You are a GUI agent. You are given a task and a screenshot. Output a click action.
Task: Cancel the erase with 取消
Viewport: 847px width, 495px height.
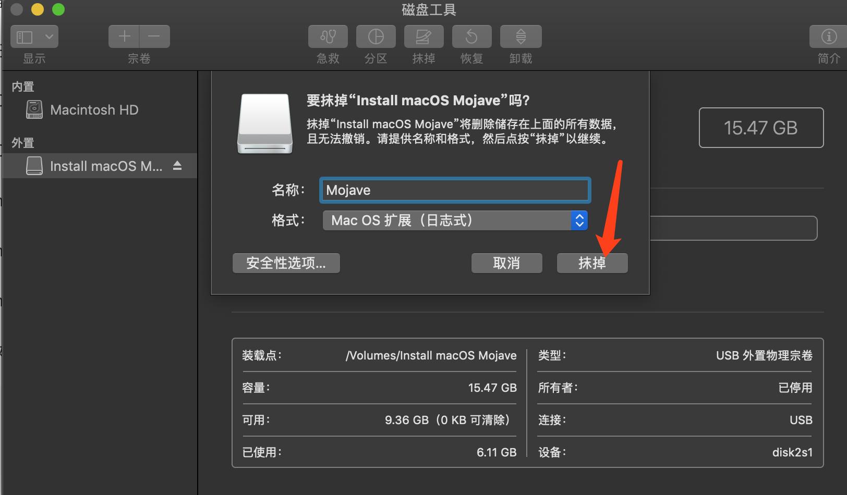[x=506, y=263]
